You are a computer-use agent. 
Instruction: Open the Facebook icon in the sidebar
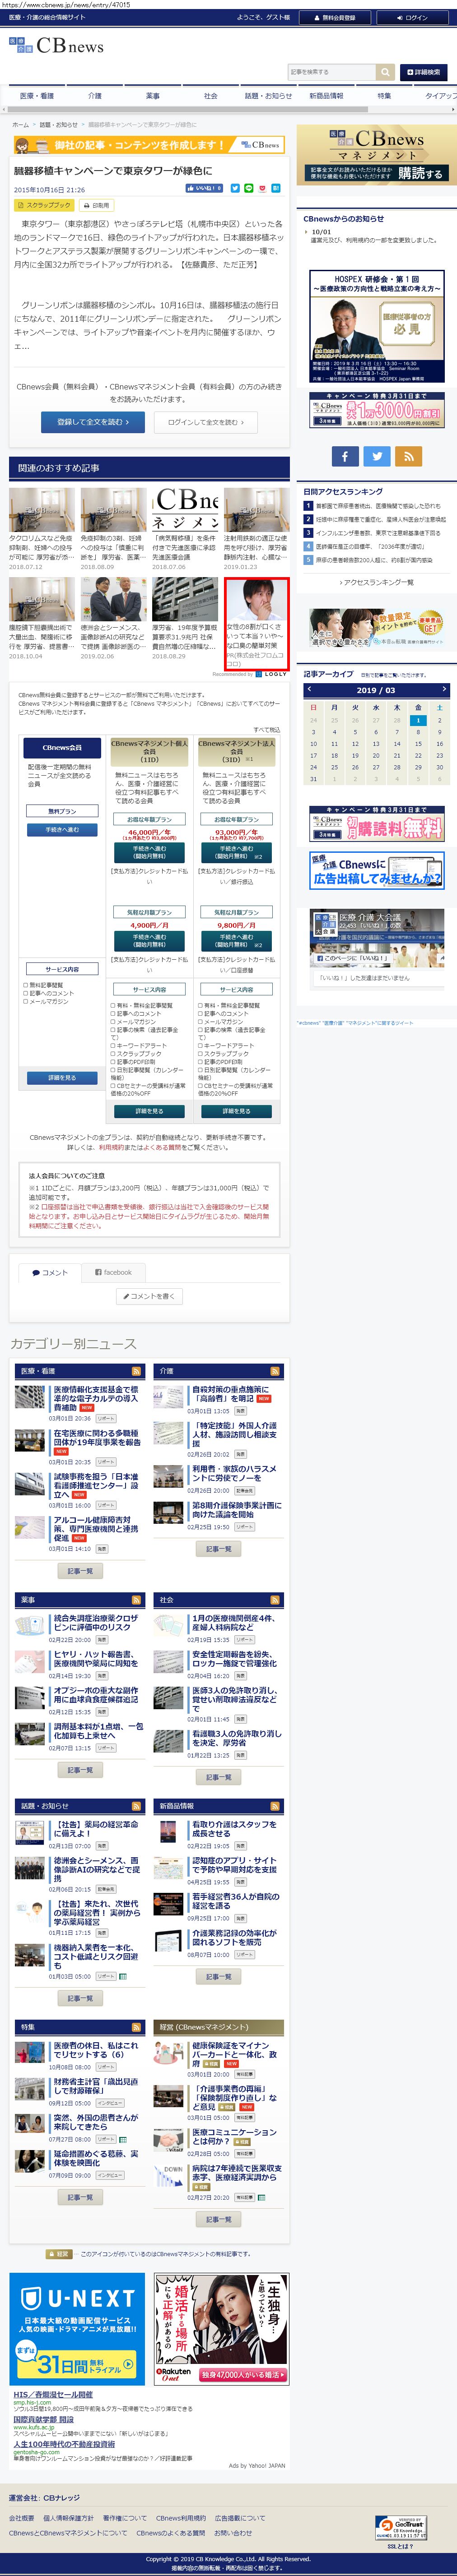pos(344,456)
